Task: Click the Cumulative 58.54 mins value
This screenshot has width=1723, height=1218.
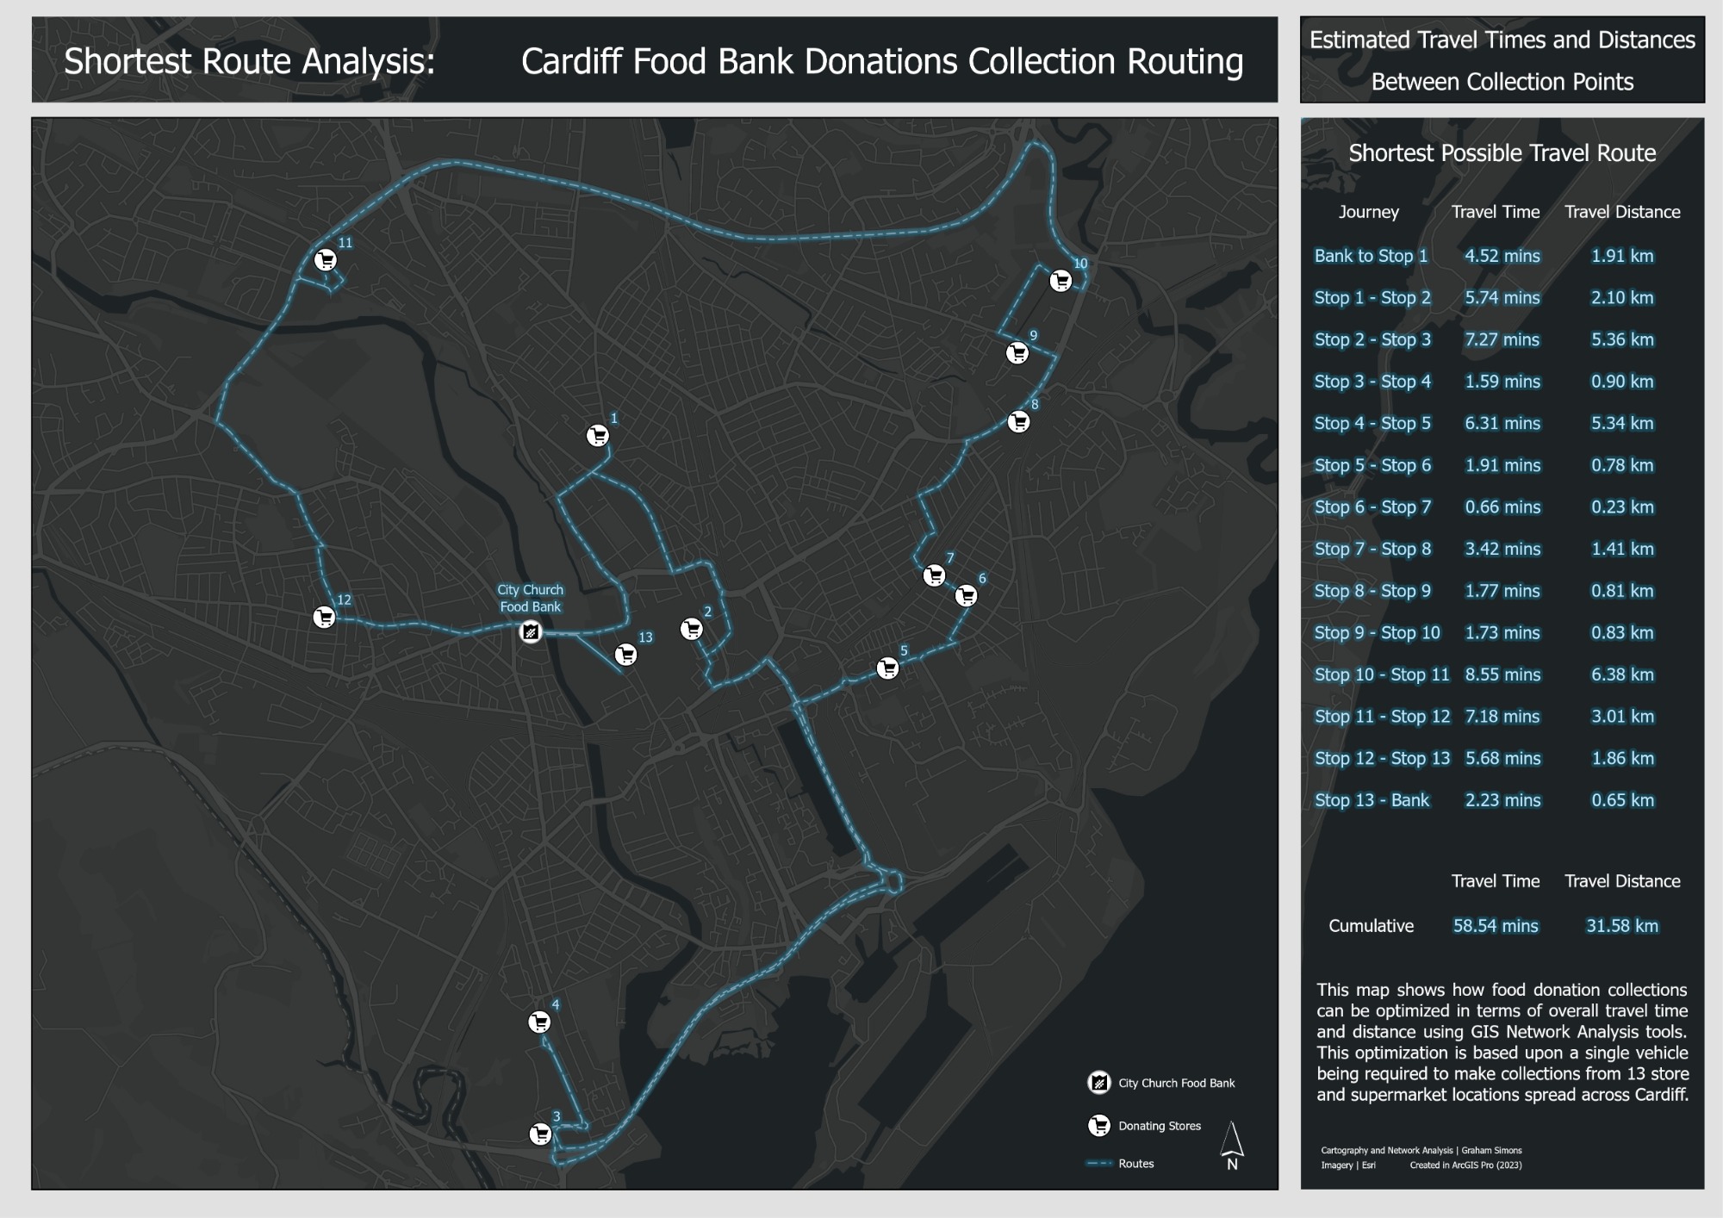Action: point(1495,926)
